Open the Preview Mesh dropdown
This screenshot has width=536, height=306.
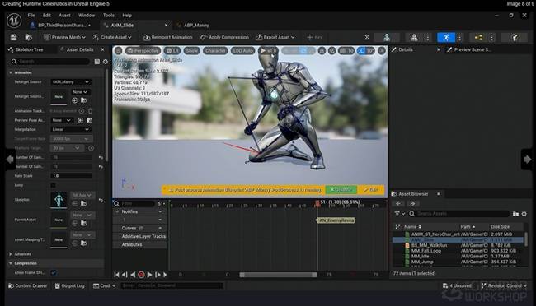(64, 37)
